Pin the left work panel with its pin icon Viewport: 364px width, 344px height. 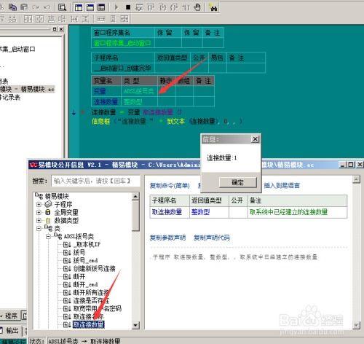tap(55, 29)
